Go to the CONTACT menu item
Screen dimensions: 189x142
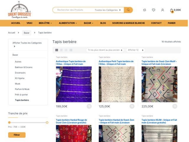pyautogui.click(x=156, y=23)
